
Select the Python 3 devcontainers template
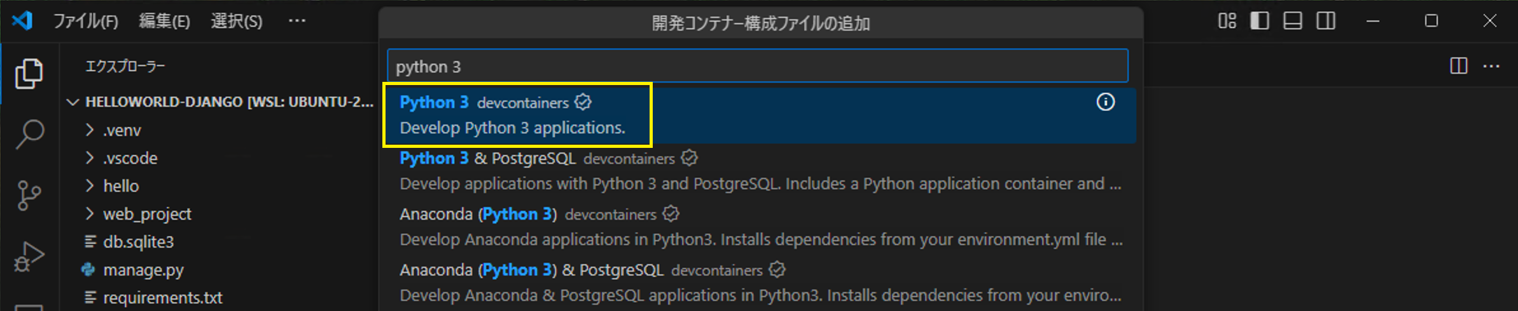pos(760,115)
